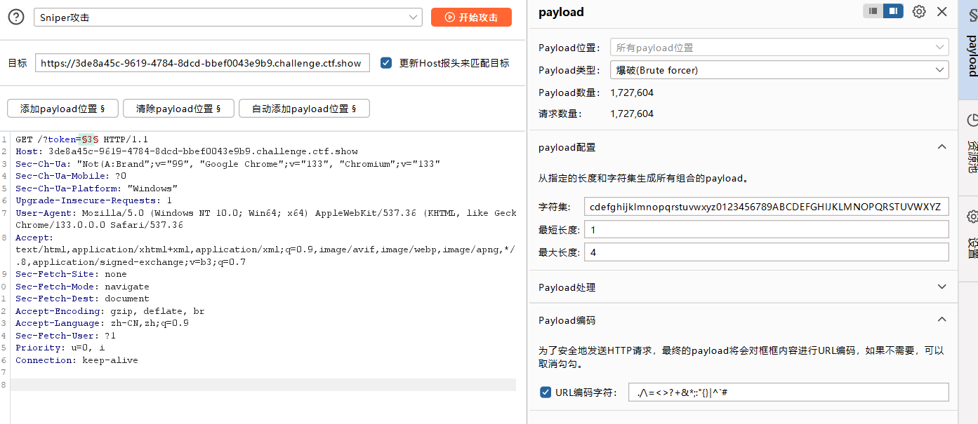The image size is (978, 424).
Task: Click 自动添加payload位置 § button
Action: click(x=304, y=109)
